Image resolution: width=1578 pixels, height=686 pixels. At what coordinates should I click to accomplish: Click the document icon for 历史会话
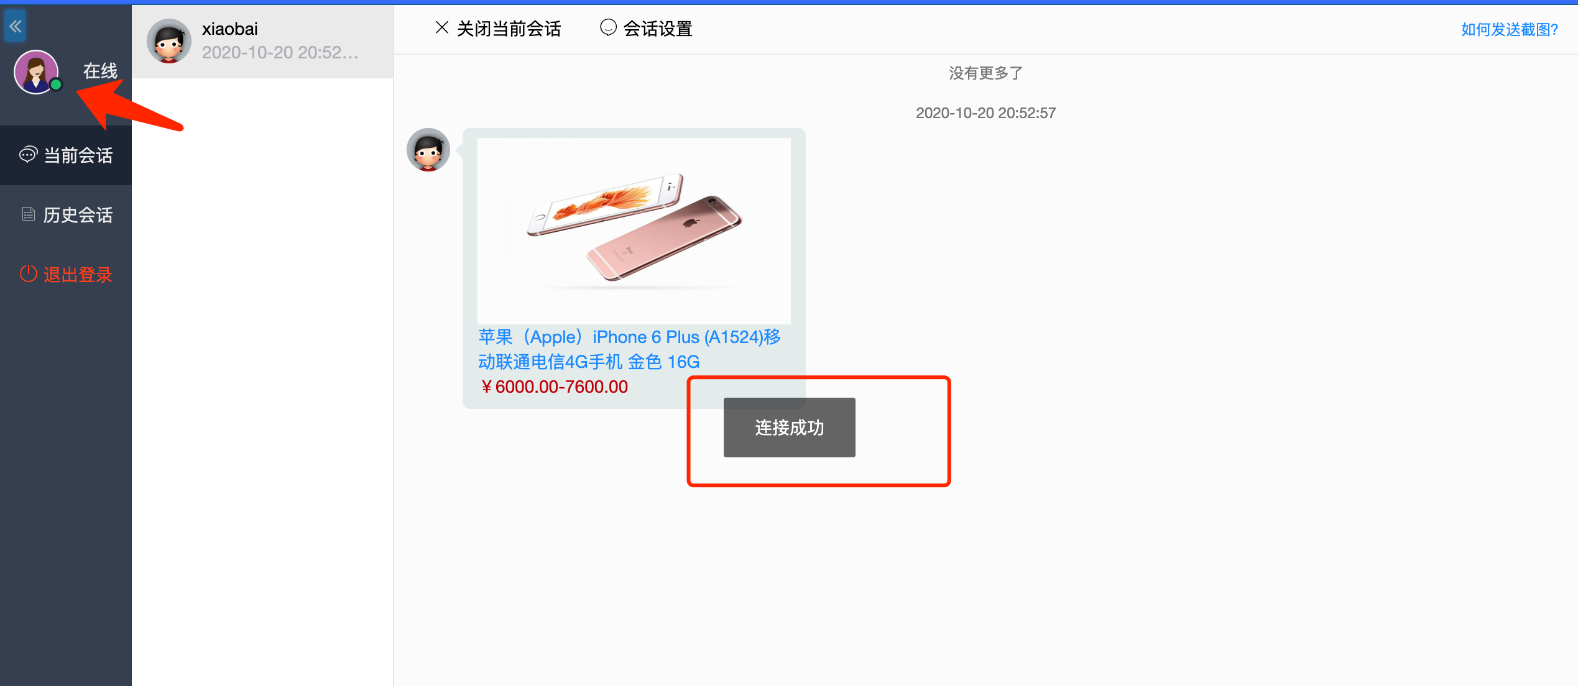tap(29, 214)
